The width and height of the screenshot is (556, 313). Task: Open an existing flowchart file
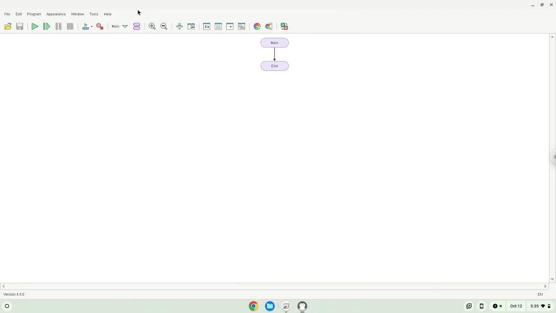pyautogui.click(x=8, y=26)
